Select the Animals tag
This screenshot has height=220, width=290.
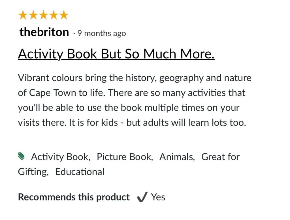(177, 157)
